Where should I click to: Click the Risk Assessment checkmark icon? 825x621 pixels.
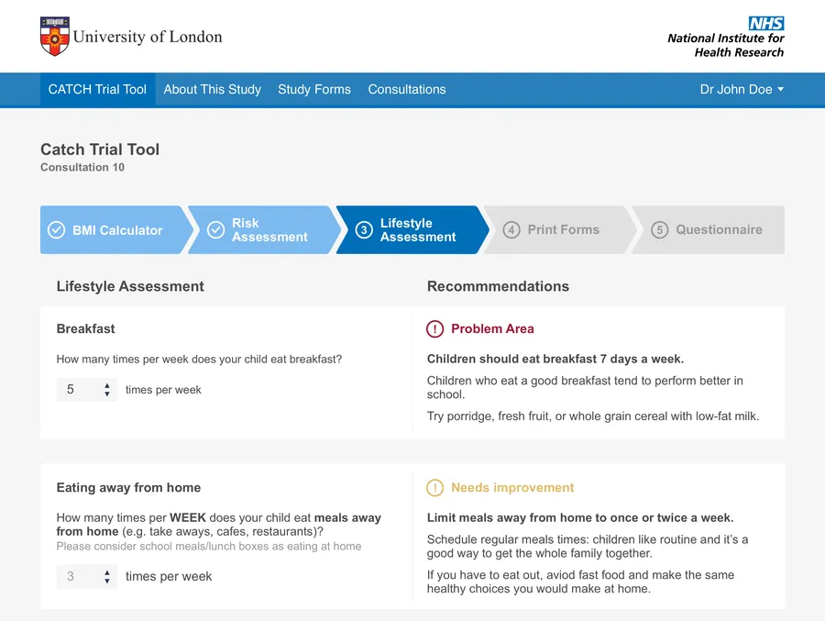click(215, 230)
